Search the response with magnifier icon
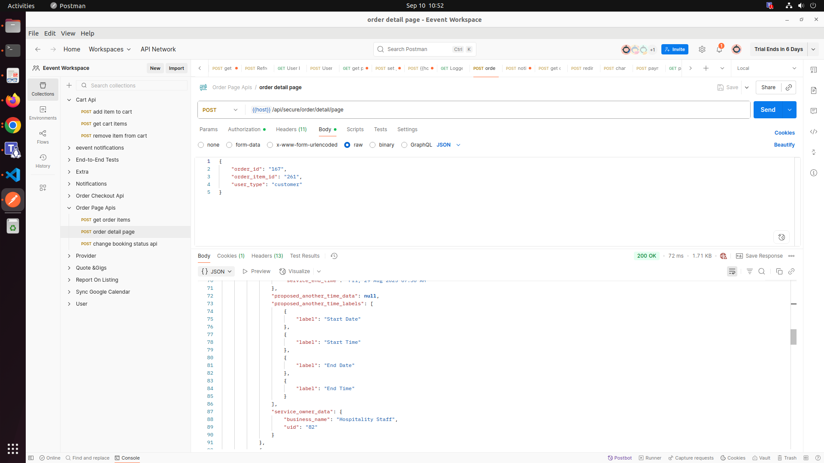The image size is (824, 463). (762, 271)
